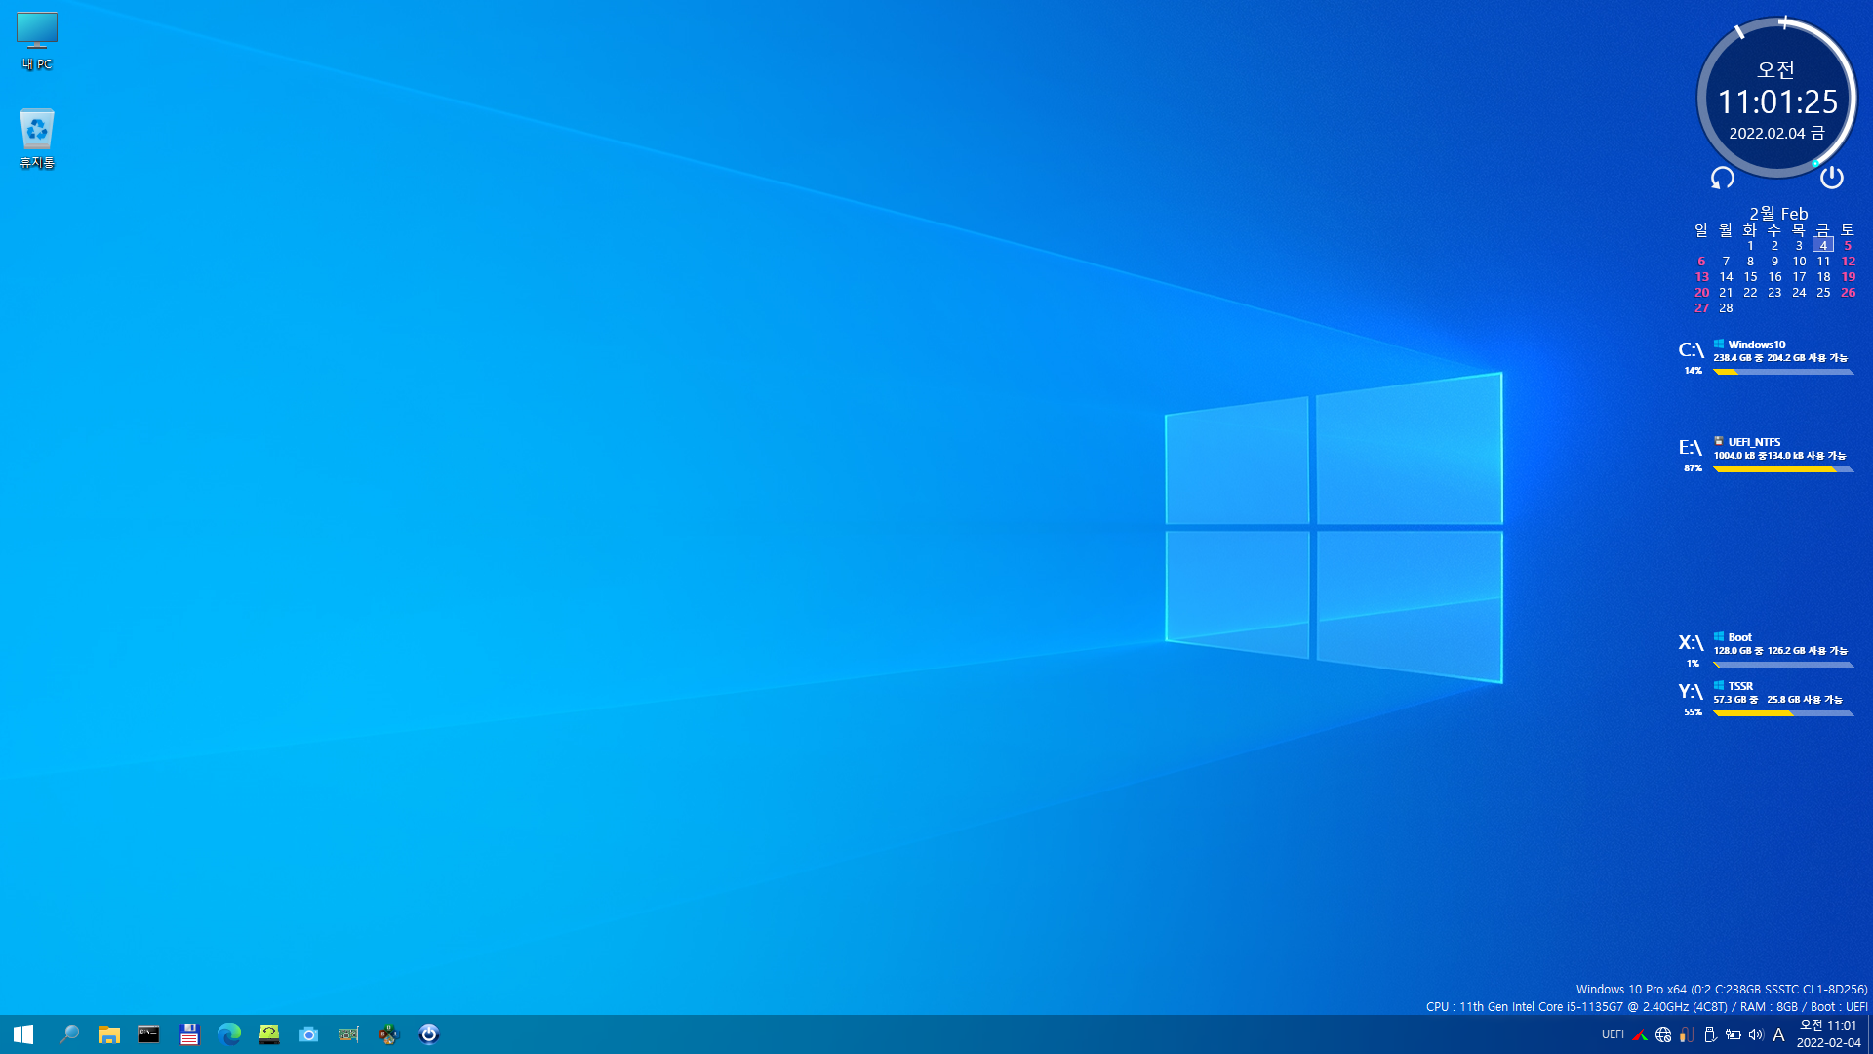1873x1054 pixels.
Task: Click the 14% label under C:\
Action: pos(1693,371)
